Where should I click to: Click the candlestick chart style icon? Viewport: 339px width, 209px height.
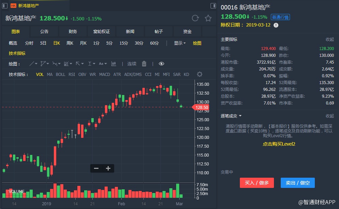tap(114, 64)
